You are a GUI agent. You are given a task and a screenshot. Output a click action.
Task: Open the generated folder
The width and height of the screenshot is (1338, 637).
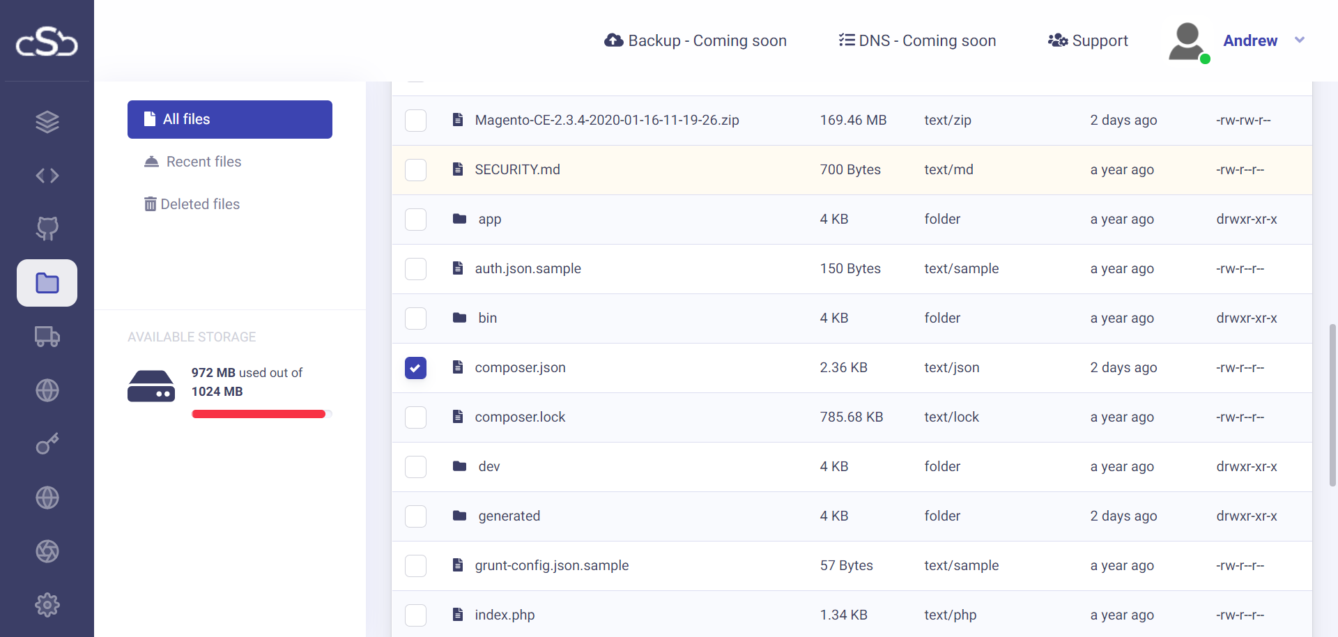pos(509,516)
